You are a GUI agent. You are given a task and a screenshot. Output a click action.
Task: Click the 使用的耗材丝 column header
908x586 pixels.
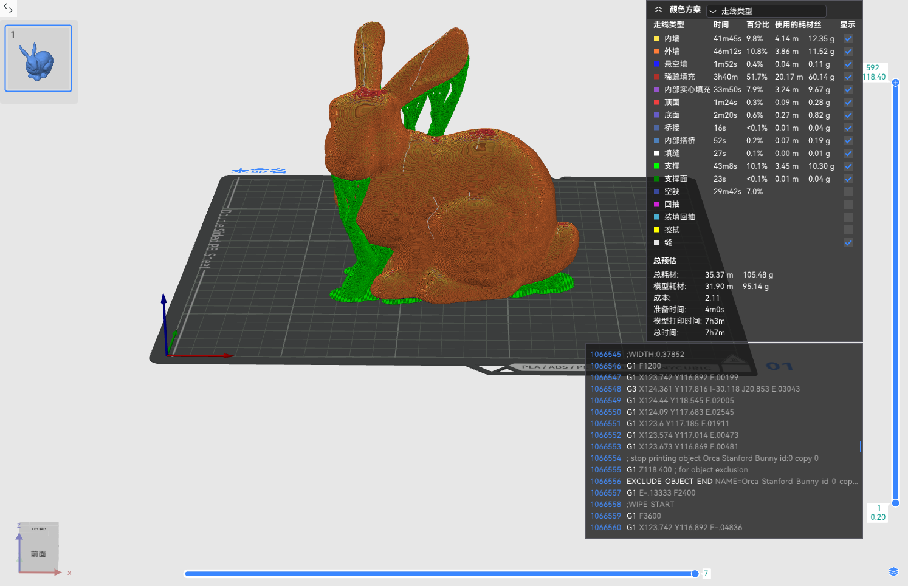(798, 25)
